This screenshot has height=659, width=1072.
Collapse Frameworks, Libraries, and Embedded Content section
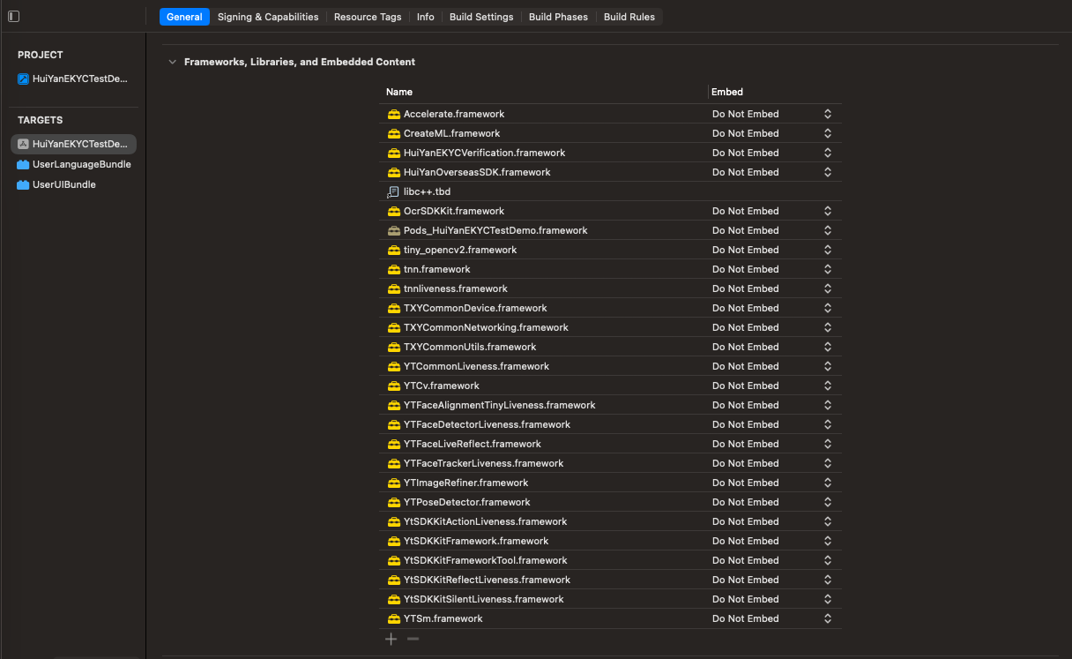pos(173,62)
